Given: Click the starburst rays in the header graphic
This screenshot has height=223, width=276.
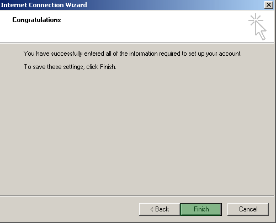Looking at the screenshot, I should point(256,20).
